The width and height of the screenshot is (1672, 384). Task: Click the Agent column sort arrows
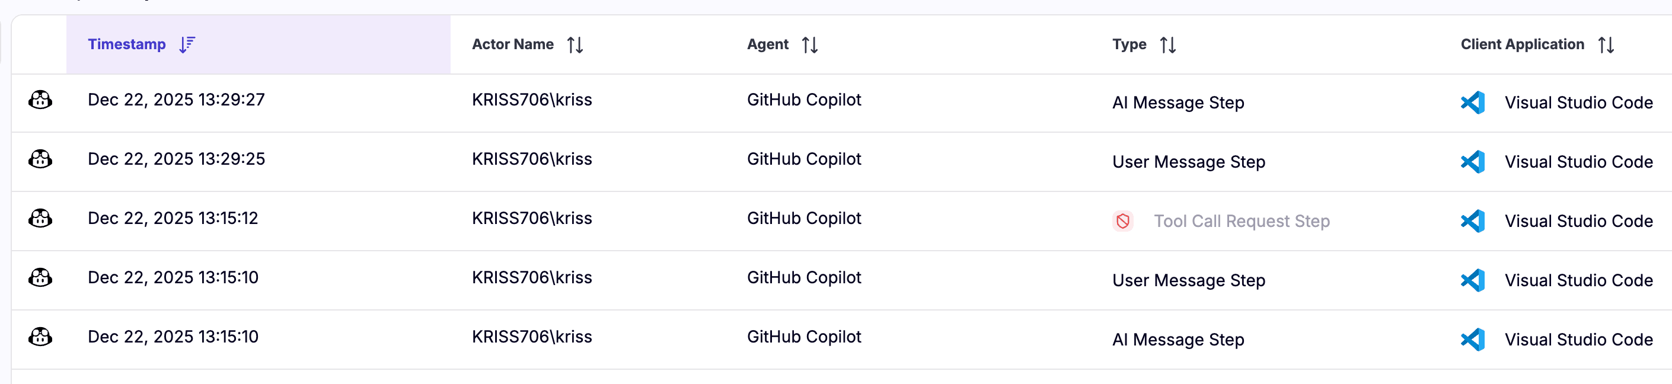pos(809,45)
